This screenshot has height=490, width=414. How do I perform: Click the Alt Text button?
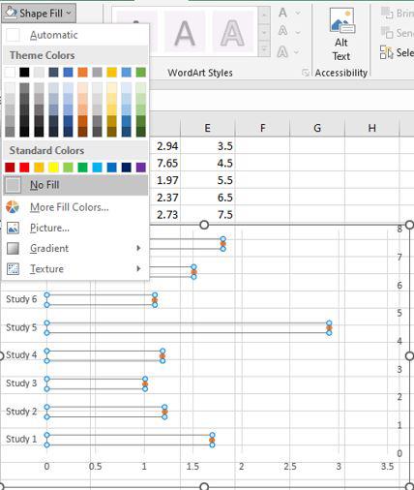(341, 34)
